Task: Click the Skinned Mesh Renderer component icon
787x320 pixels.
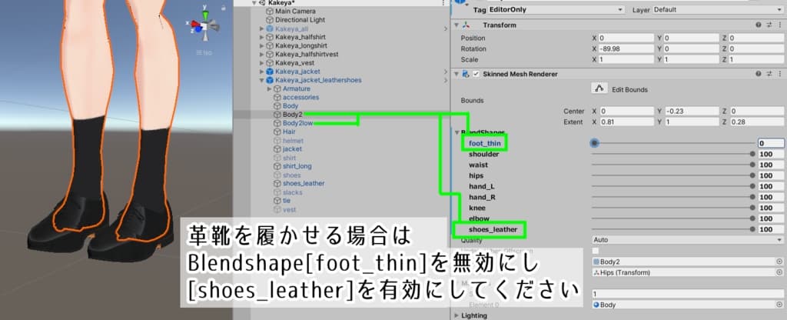Action: click(465, 74)
